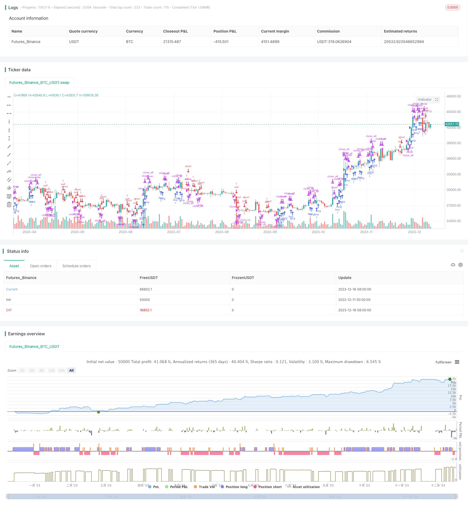Select the horizontal segment drawing tool
The width and height of the screenshot is (468, 507).
click(9, 113)
